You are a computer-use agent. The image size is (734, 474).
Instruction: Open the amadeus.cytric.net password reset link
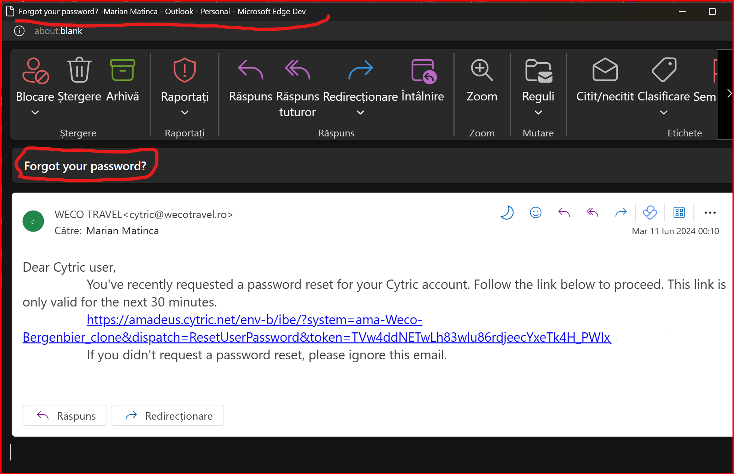coord(254,320)
